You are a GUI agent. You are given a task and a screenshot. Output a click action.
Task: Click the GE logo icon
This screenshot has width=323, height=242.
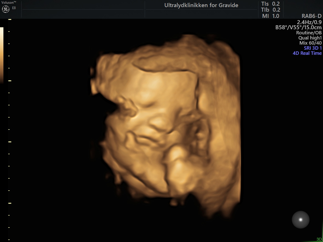click(6, 9)
